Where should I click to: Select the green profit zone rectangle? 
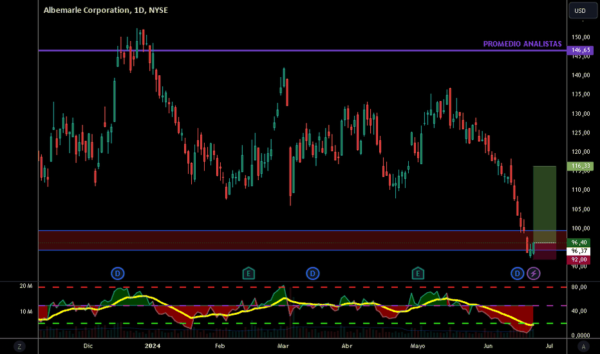pos(545,205)
